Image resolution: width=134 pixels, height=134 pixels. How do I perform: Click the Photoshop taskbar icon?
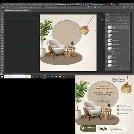pos(44,77)
